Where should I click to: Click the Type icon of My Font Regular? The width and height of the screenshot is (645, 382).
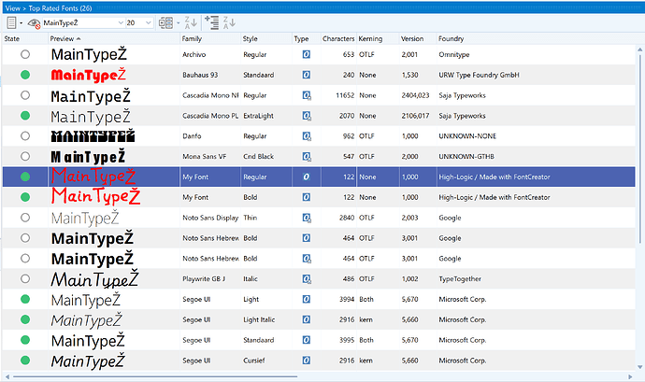[x=306, y=177]
